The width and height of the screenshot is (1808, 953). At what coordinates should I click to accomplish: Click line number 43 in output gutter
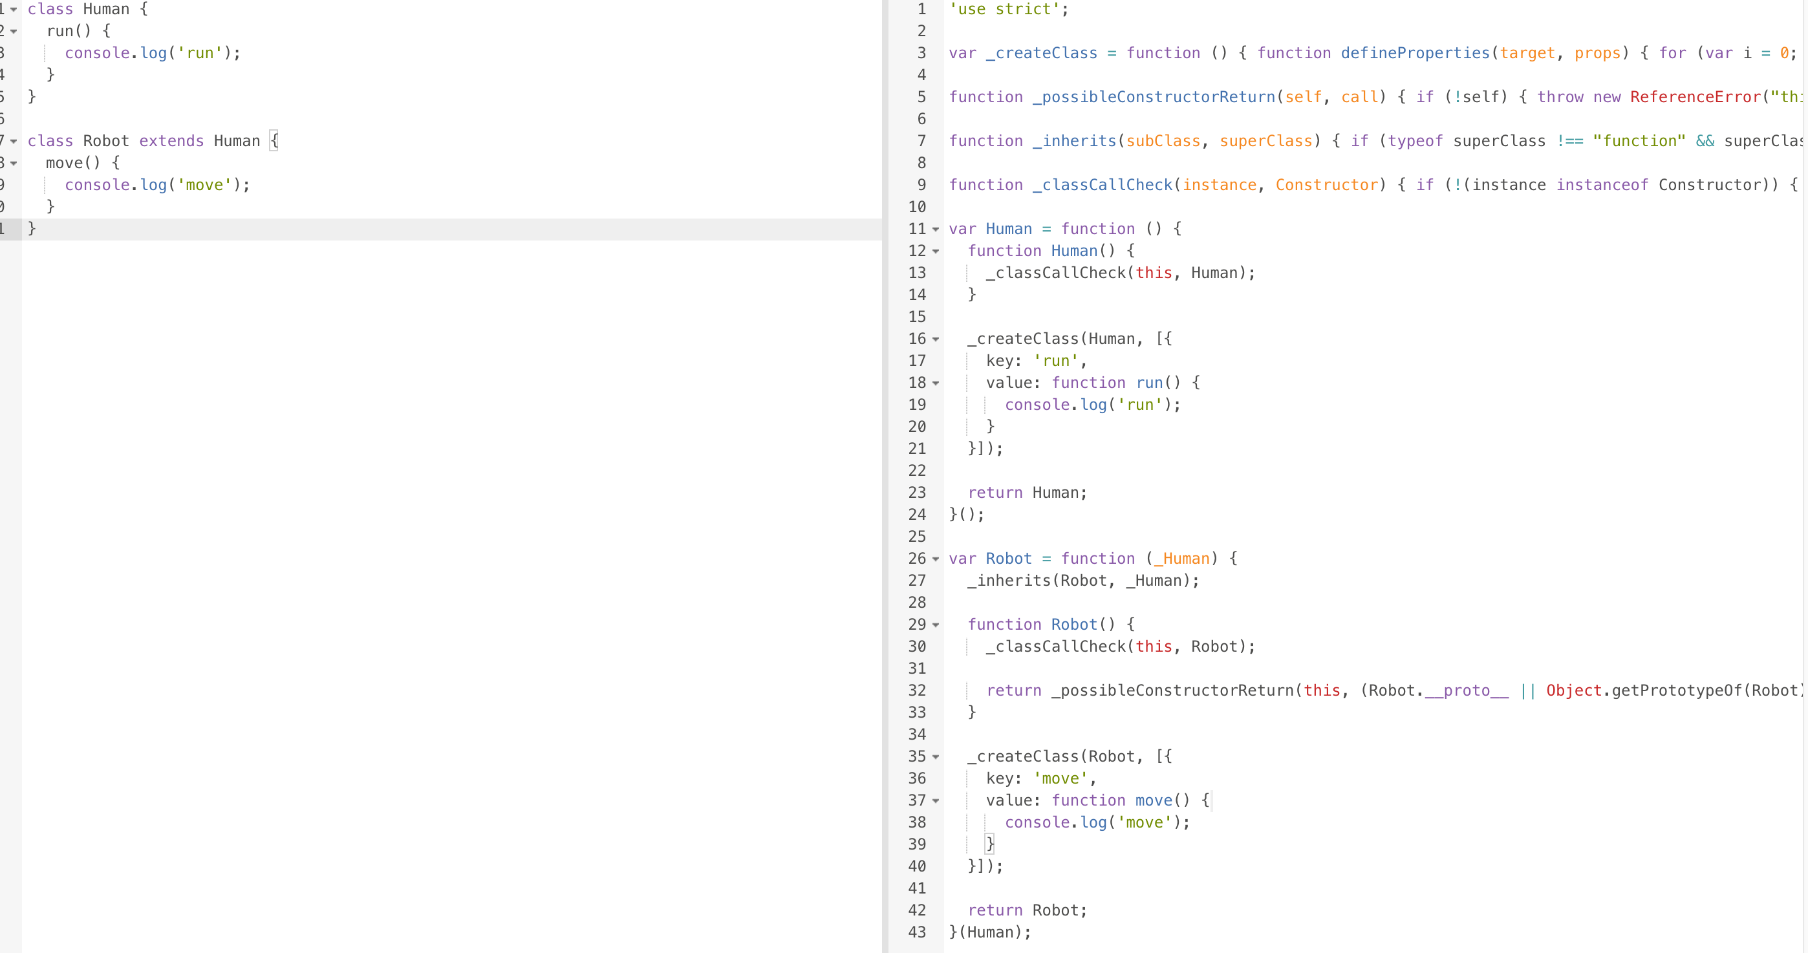coord(917,932)
